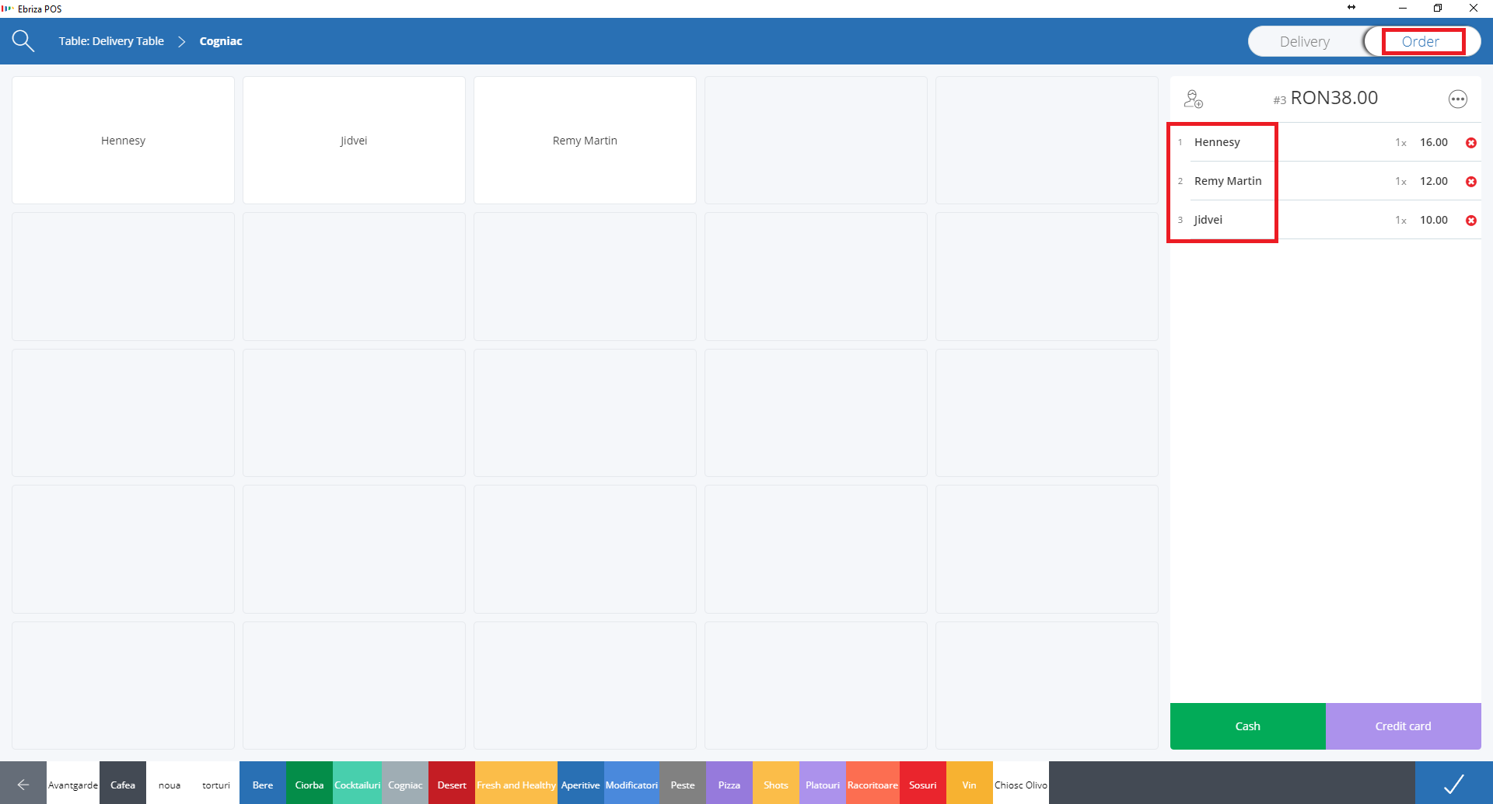Open the Bere category
Screen dimensions: 1493x804
(x=263, y=785)
